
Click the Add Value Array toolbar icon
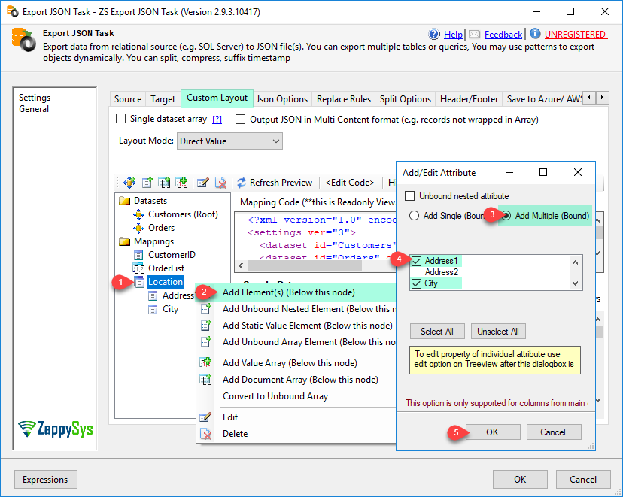click(x=181, y=183)
